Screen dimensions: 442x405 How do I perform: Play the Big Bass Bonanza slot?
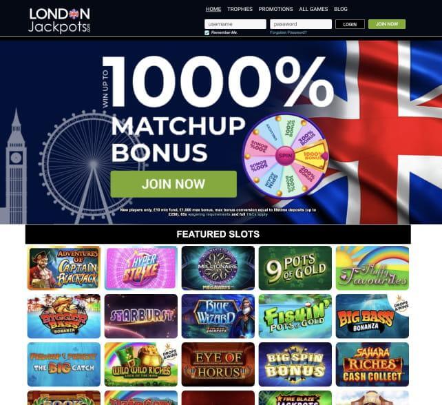[x=372, y=316]
